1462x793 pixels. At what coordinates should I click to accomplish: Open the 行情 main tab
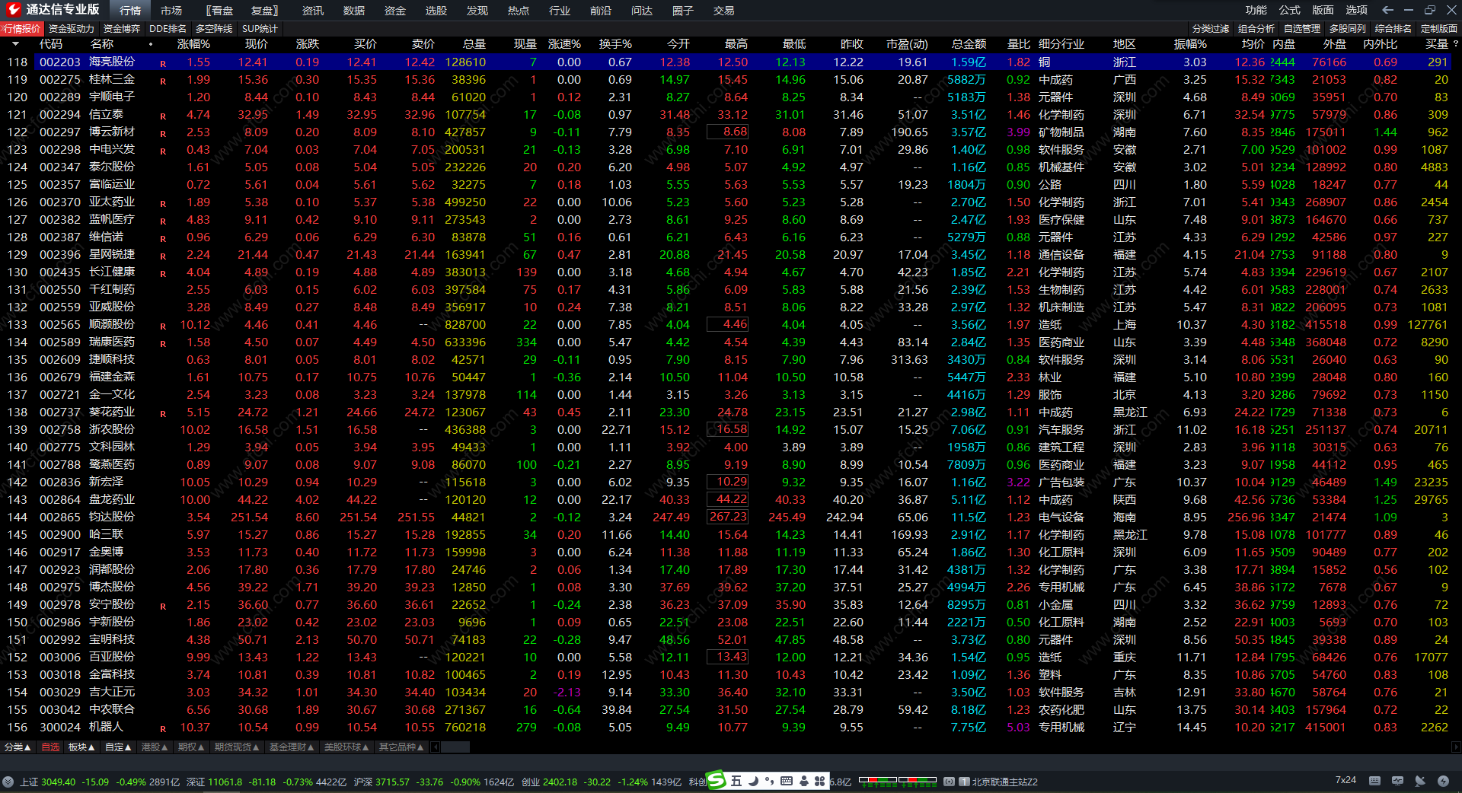130,11
